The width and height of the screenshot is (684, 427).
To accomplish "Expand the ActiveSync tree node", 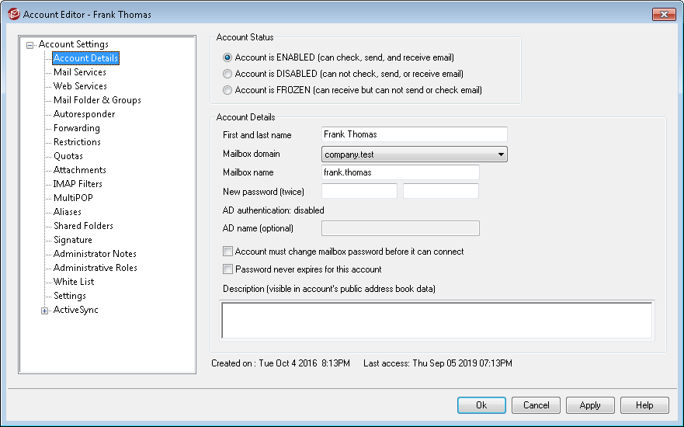I will [45, 311].
